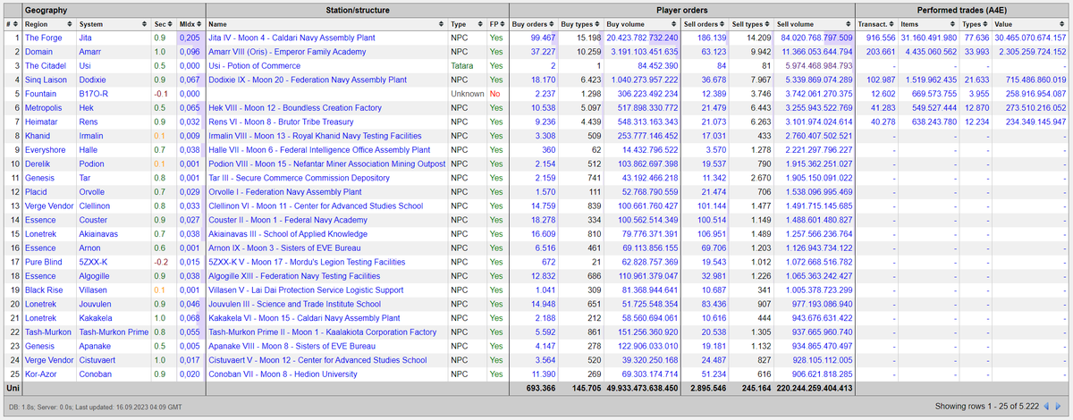Select the red No value in FP column

point(496,94)
